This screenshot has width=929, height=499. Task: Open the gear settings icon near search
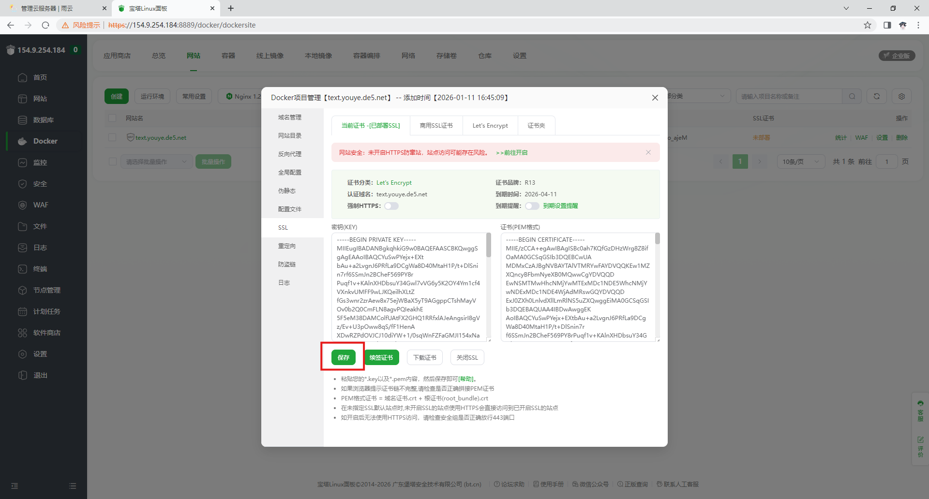[x=901, y=96]
